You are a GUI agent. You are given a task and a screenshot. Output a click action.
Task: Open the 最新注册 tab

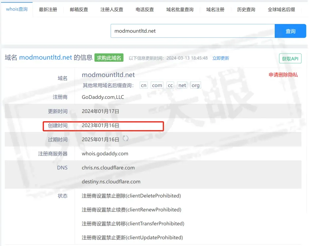tap(48, 9)
